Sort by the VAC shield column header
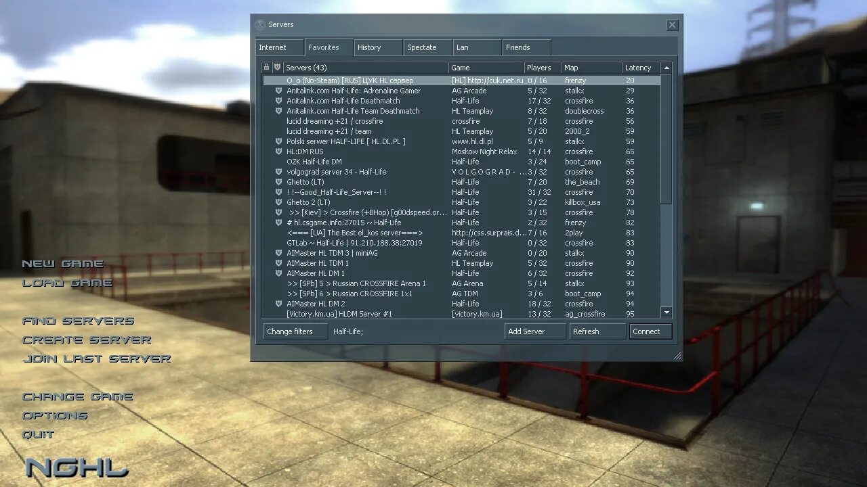 (277, 68)
